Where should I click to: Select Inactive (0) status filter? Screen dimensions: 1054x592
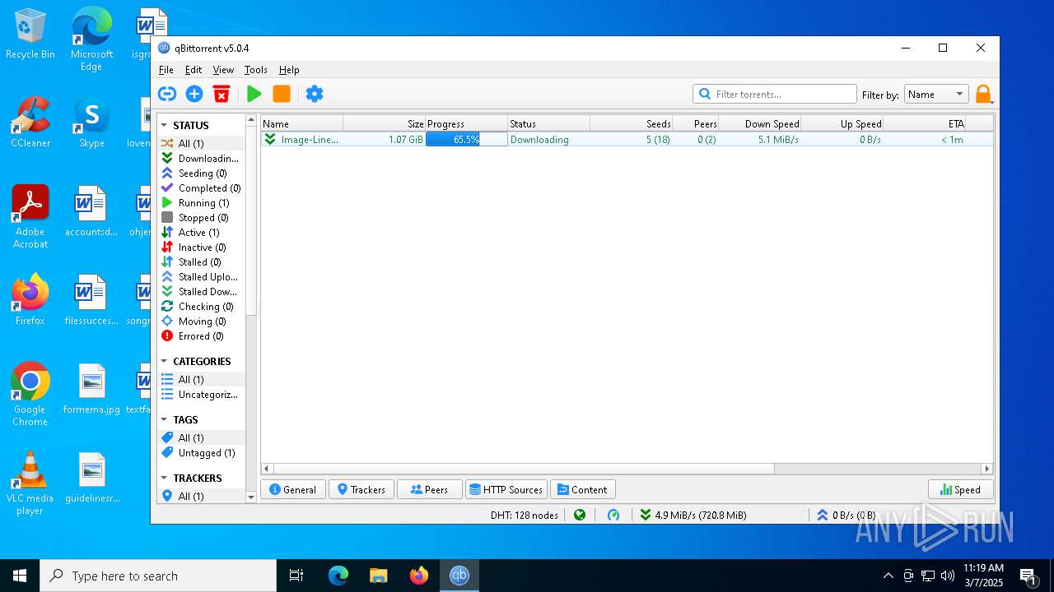click(201, 247)
